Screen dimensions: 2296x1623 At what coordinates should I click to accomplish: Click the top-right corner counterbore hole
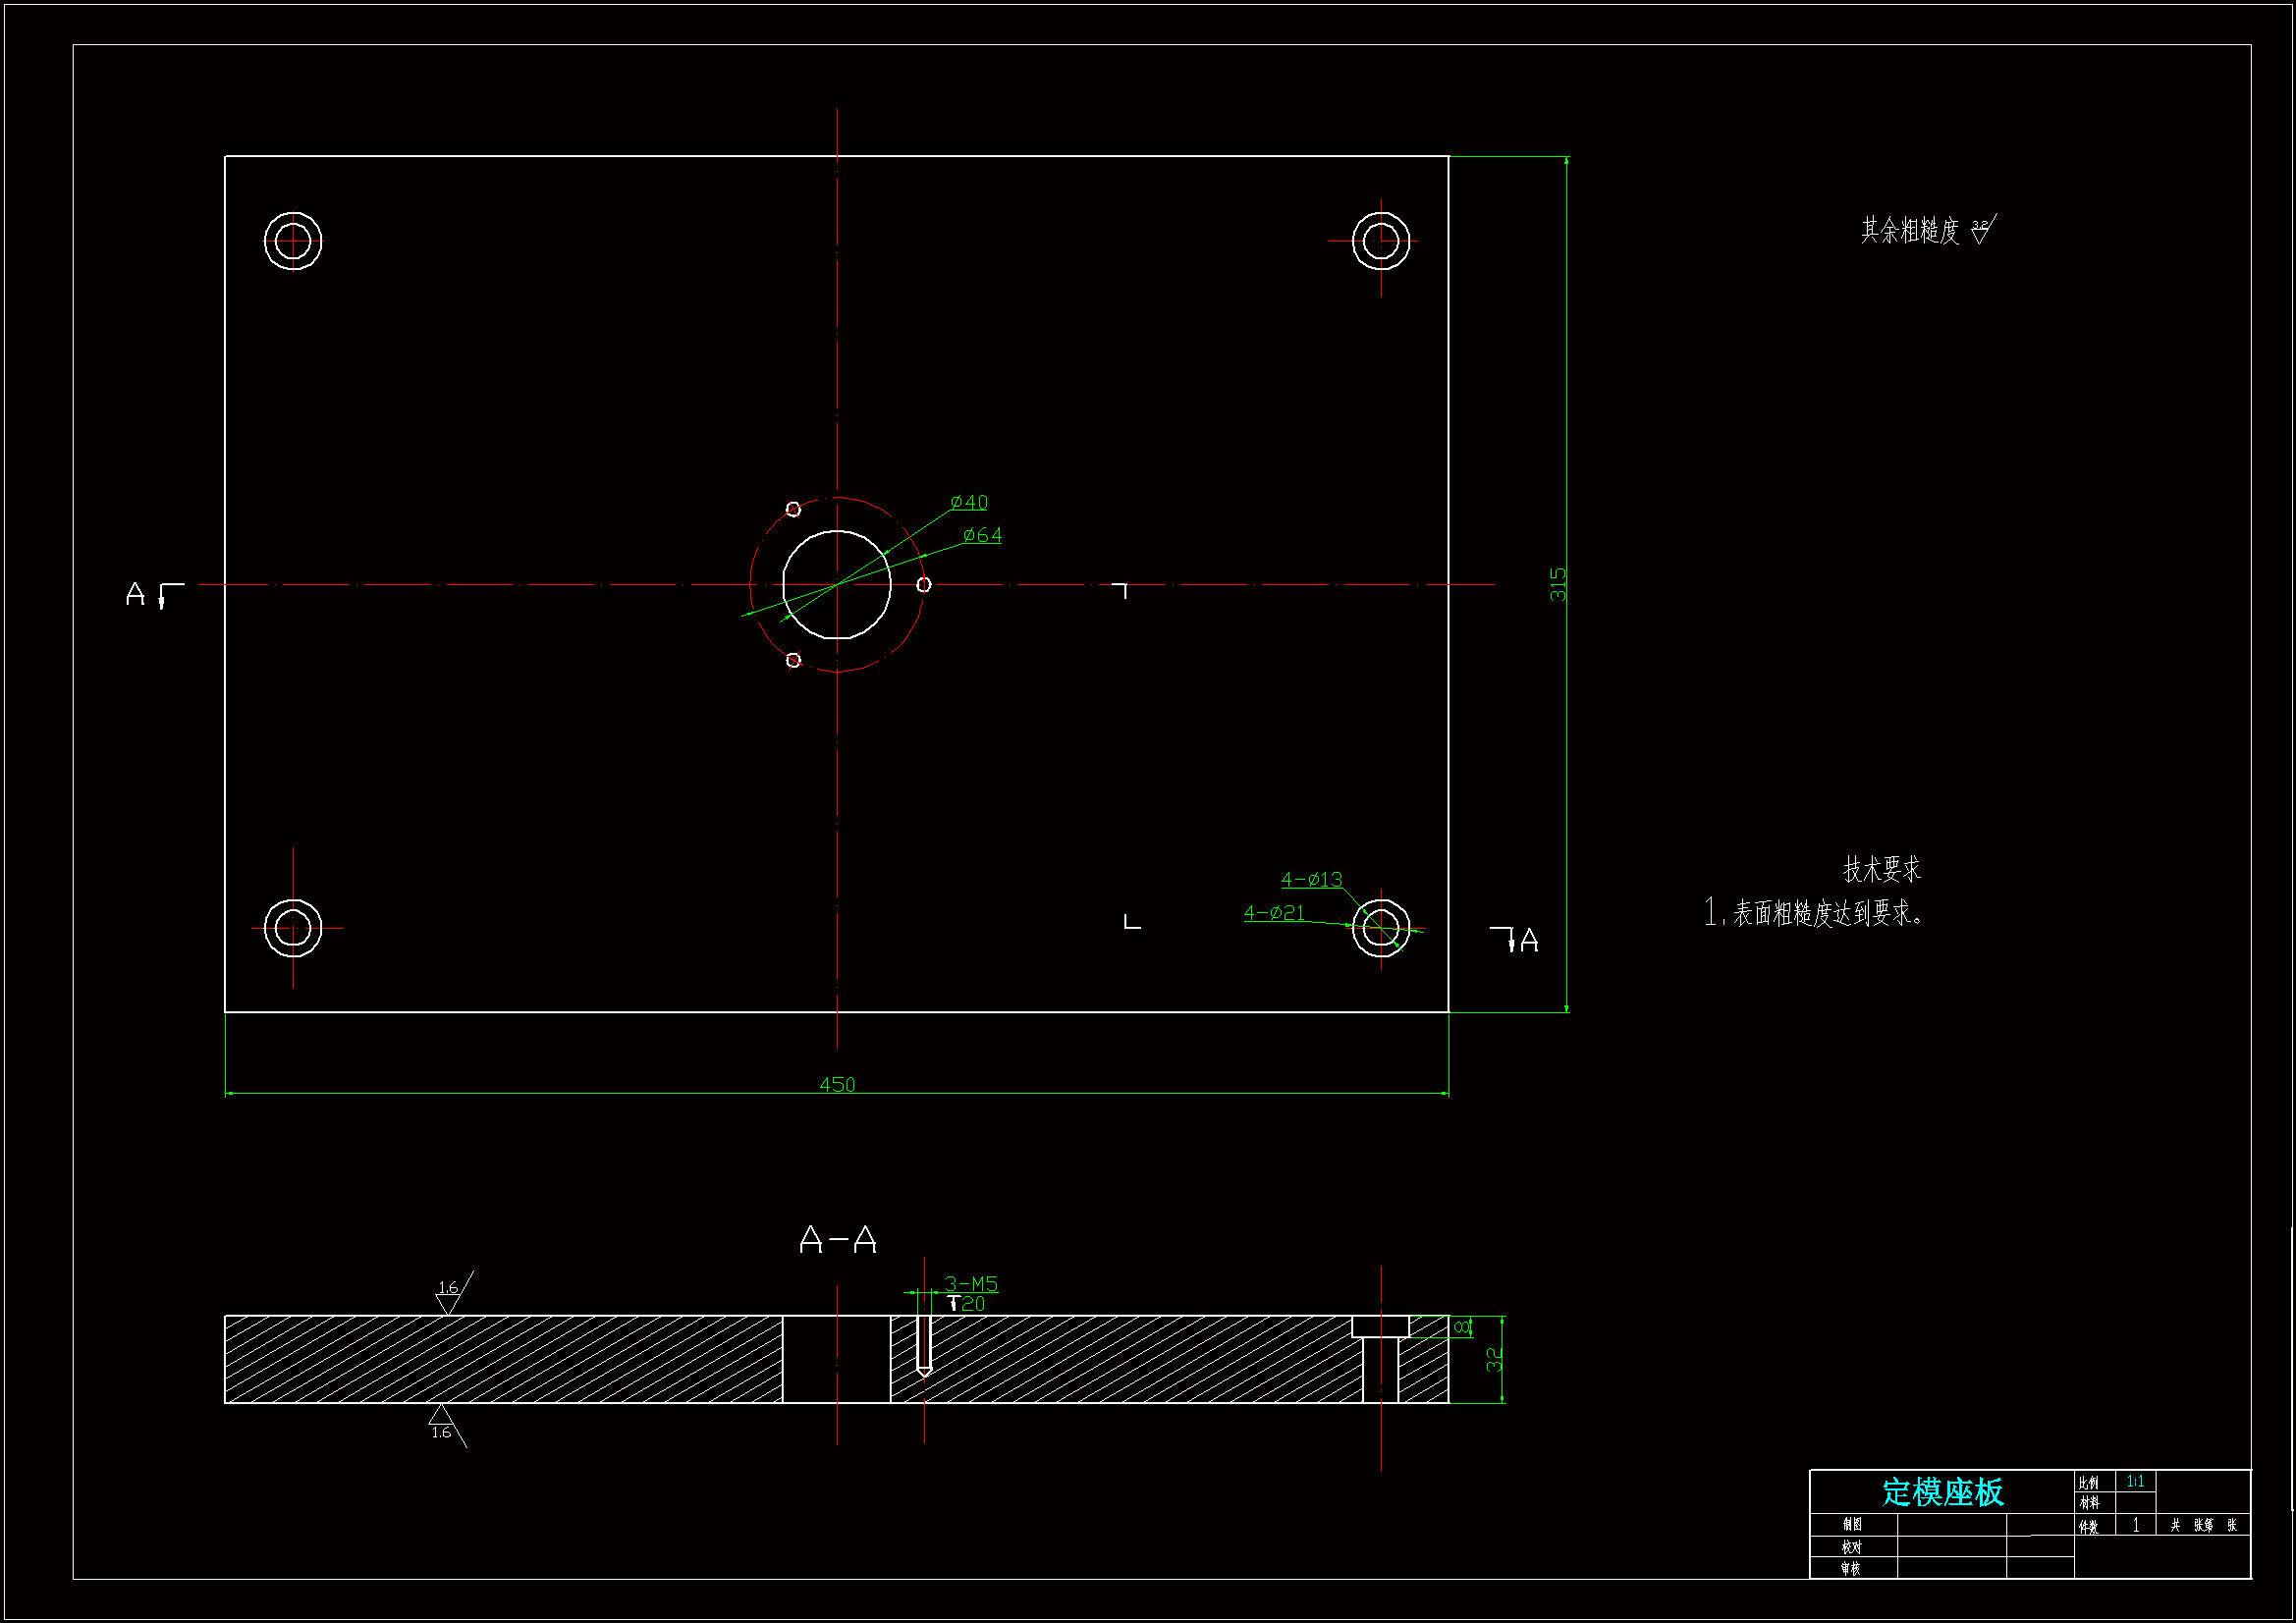(1380, 240)
